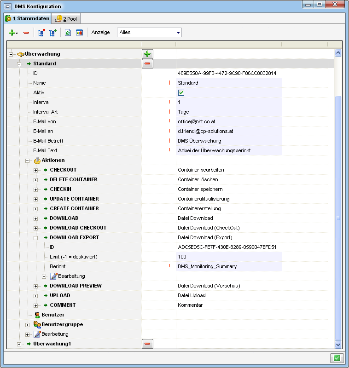Edit the Limit value 100

coord(229,257)
